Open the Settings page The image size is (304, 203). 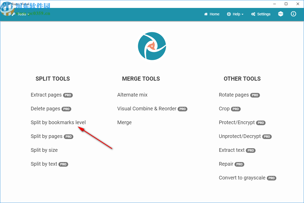click(x=261, y=14)
